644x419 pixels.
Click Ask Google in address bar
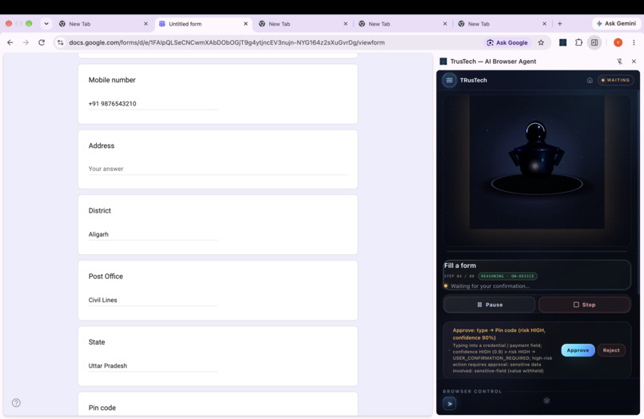point(507,42)
